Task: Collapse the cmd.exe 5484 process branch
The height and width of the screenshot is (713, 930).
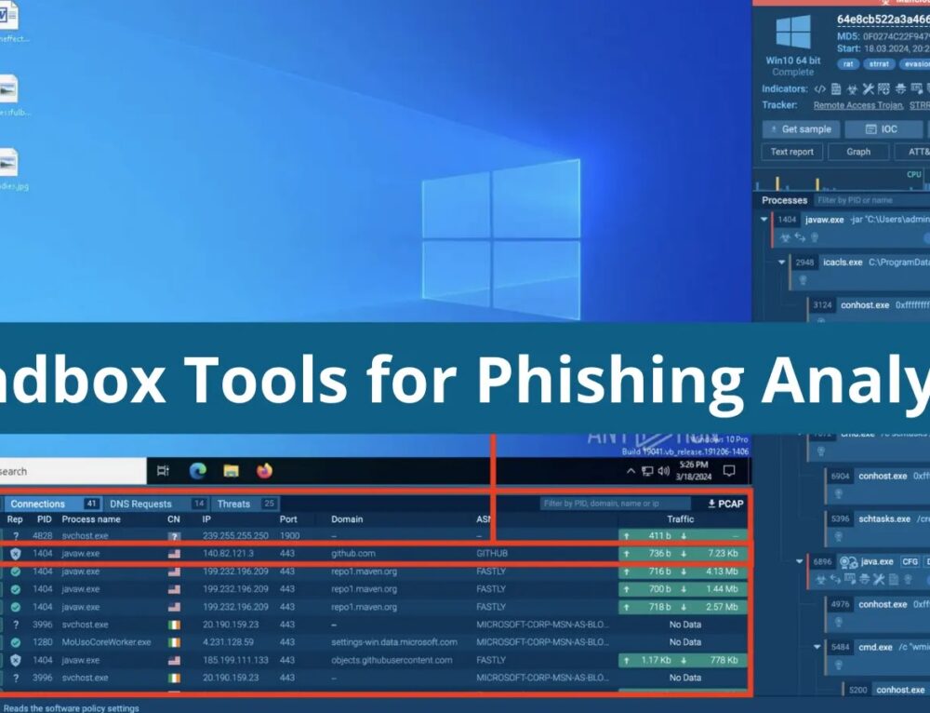Action: 817,646
